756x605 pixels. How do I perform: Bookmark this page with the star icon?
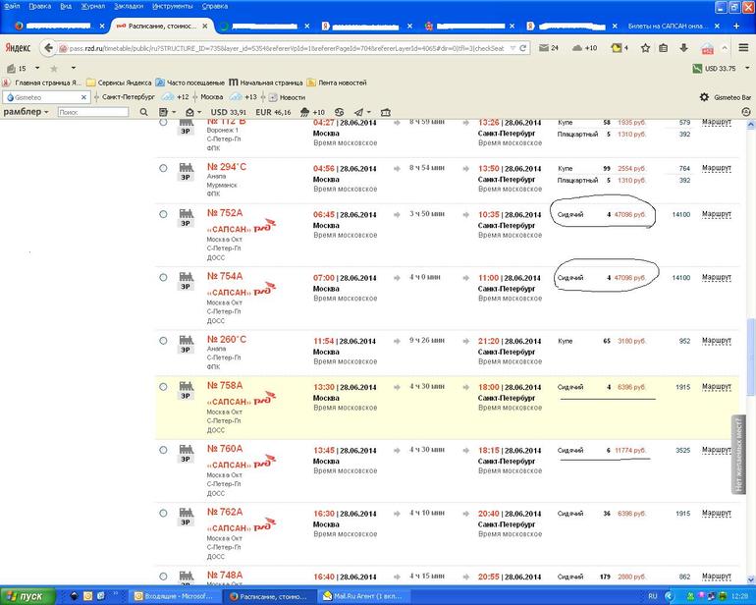click(x=646, y=48)
